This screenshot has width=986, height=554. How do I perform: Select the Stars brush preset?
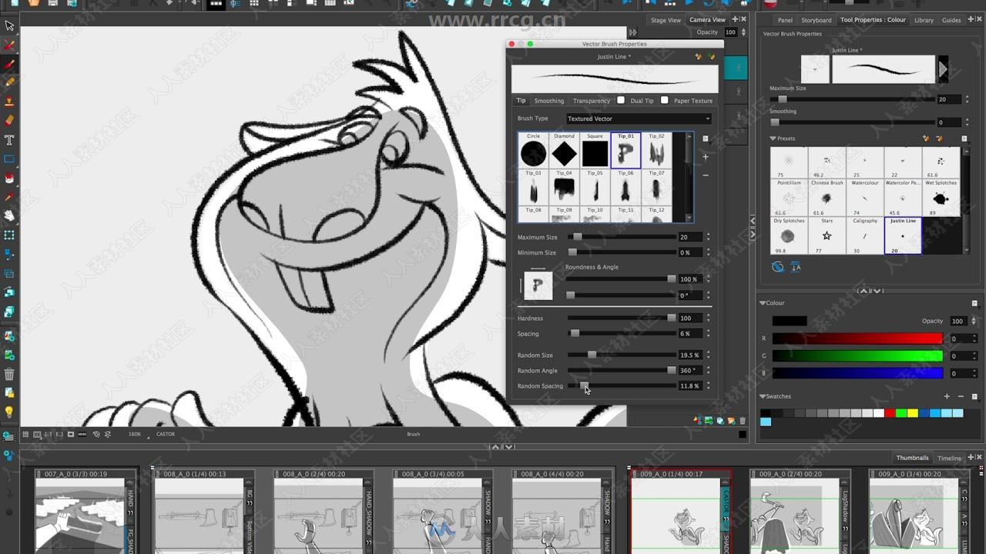pyautogui.click(x=827, y=235)
